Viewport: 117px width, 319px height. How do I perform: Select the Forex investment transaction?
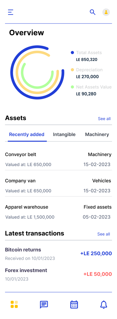[x=58, y=274]
